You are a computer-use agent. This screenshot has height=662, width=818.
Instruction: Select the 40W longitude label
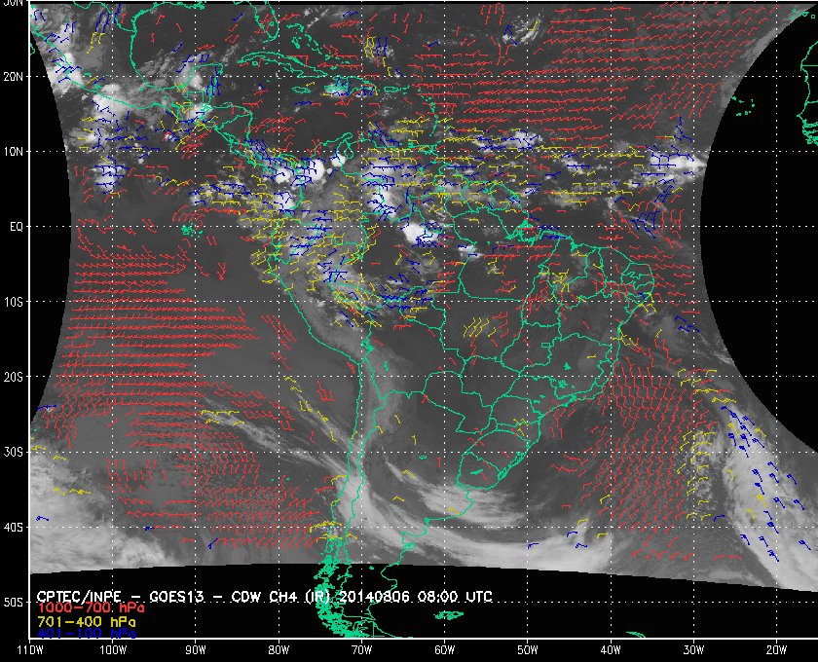point(611,650)
